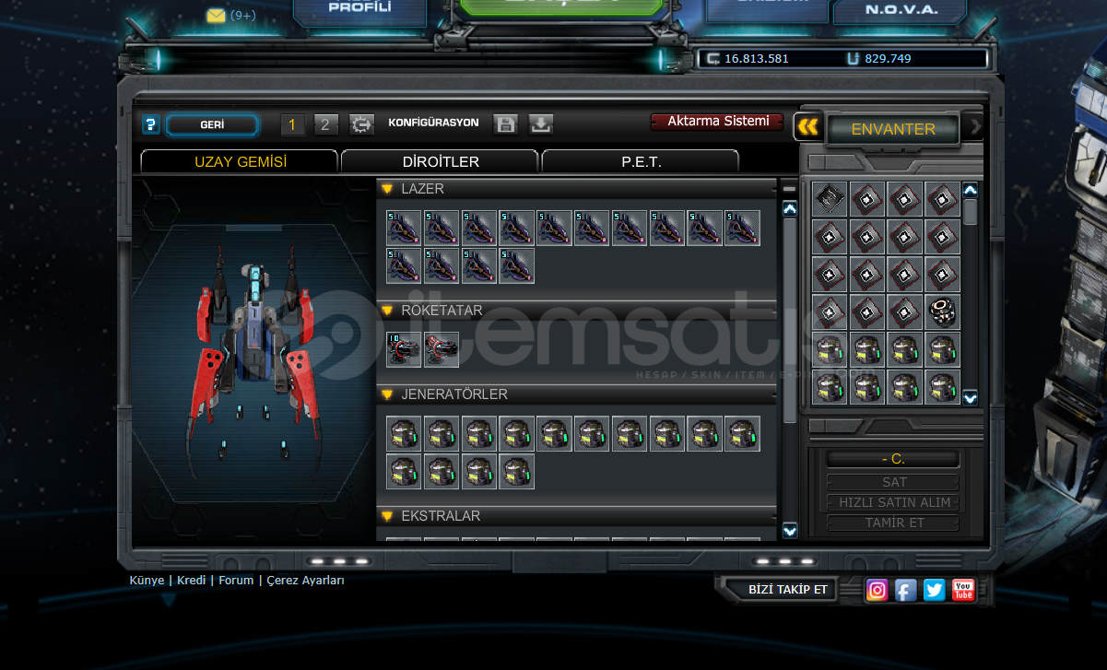
Task: Open the Forum footer link
Action: pyautogui.click(x=236, y=581)
